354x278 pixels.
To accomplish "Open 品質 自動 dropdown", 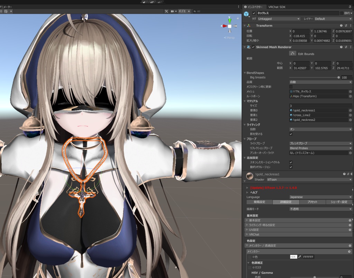I will click(x=320, y=82).
